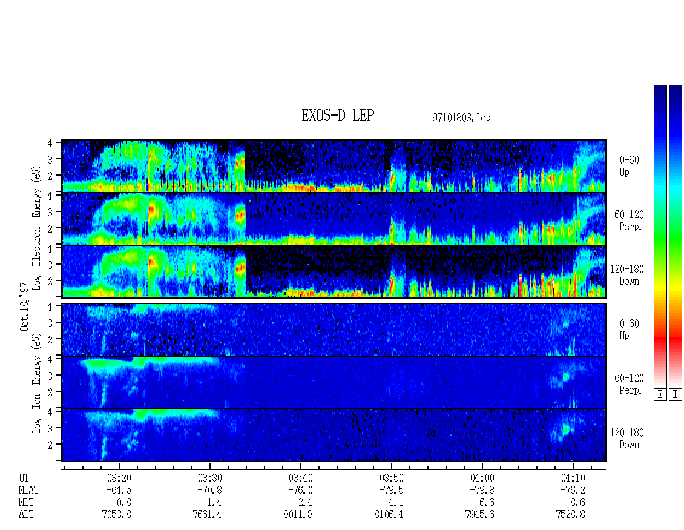684x530 pixels.
Task: Click ALT value 7945.6
Action: tap(479, 515)
